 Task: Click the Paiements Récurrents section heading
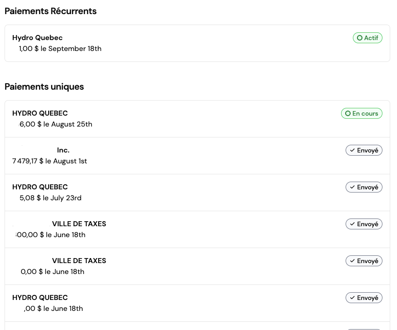click(50, 11)
